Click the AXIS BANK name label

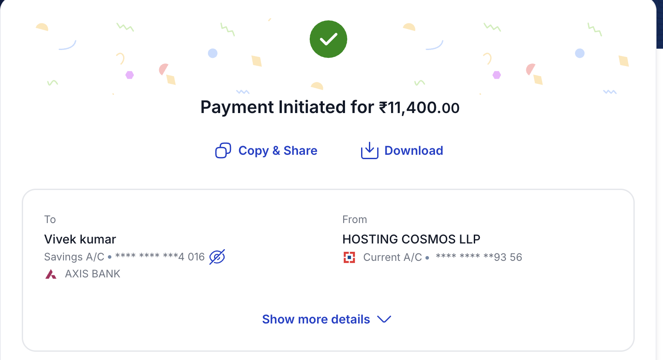point(93,274)
